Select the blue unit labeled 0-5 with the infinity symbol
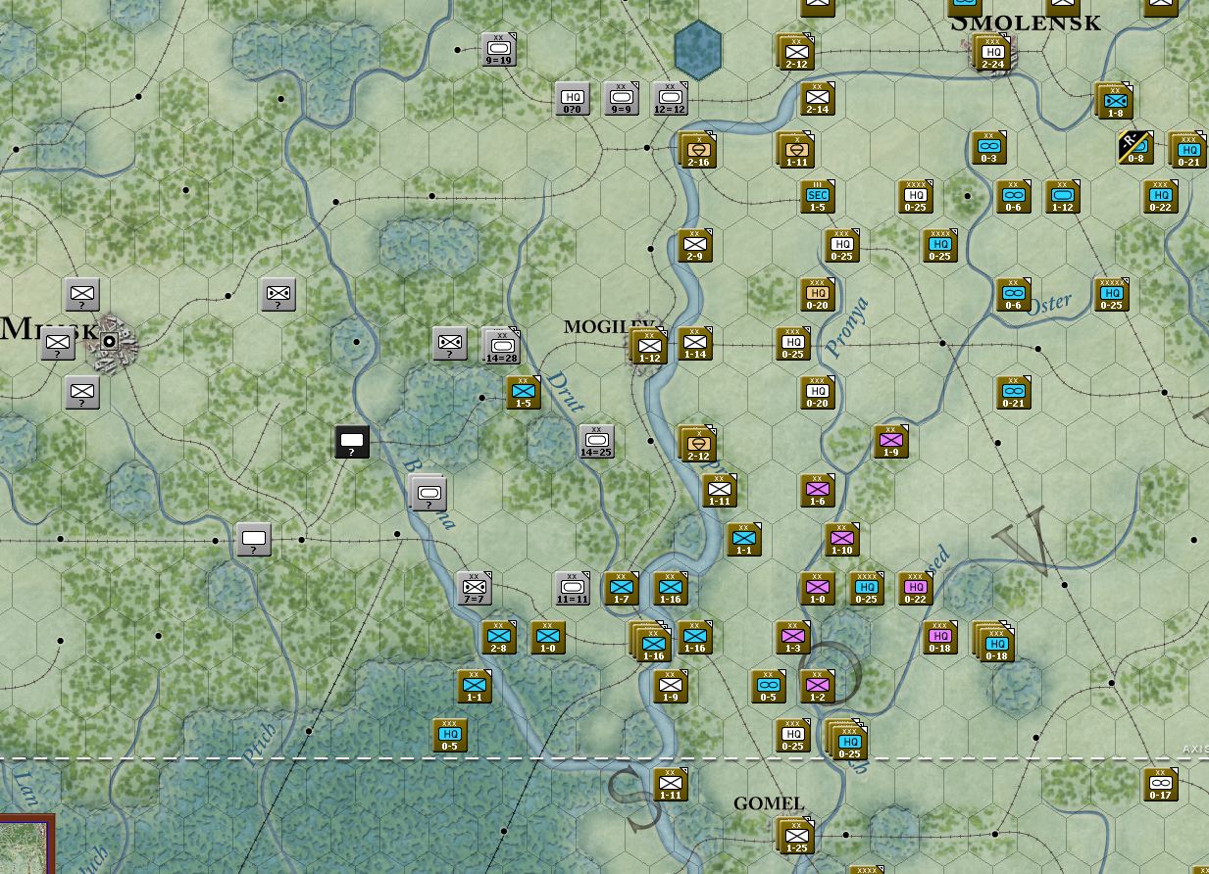The width and height of the screenshot is (1209, 874). (769, 686)
